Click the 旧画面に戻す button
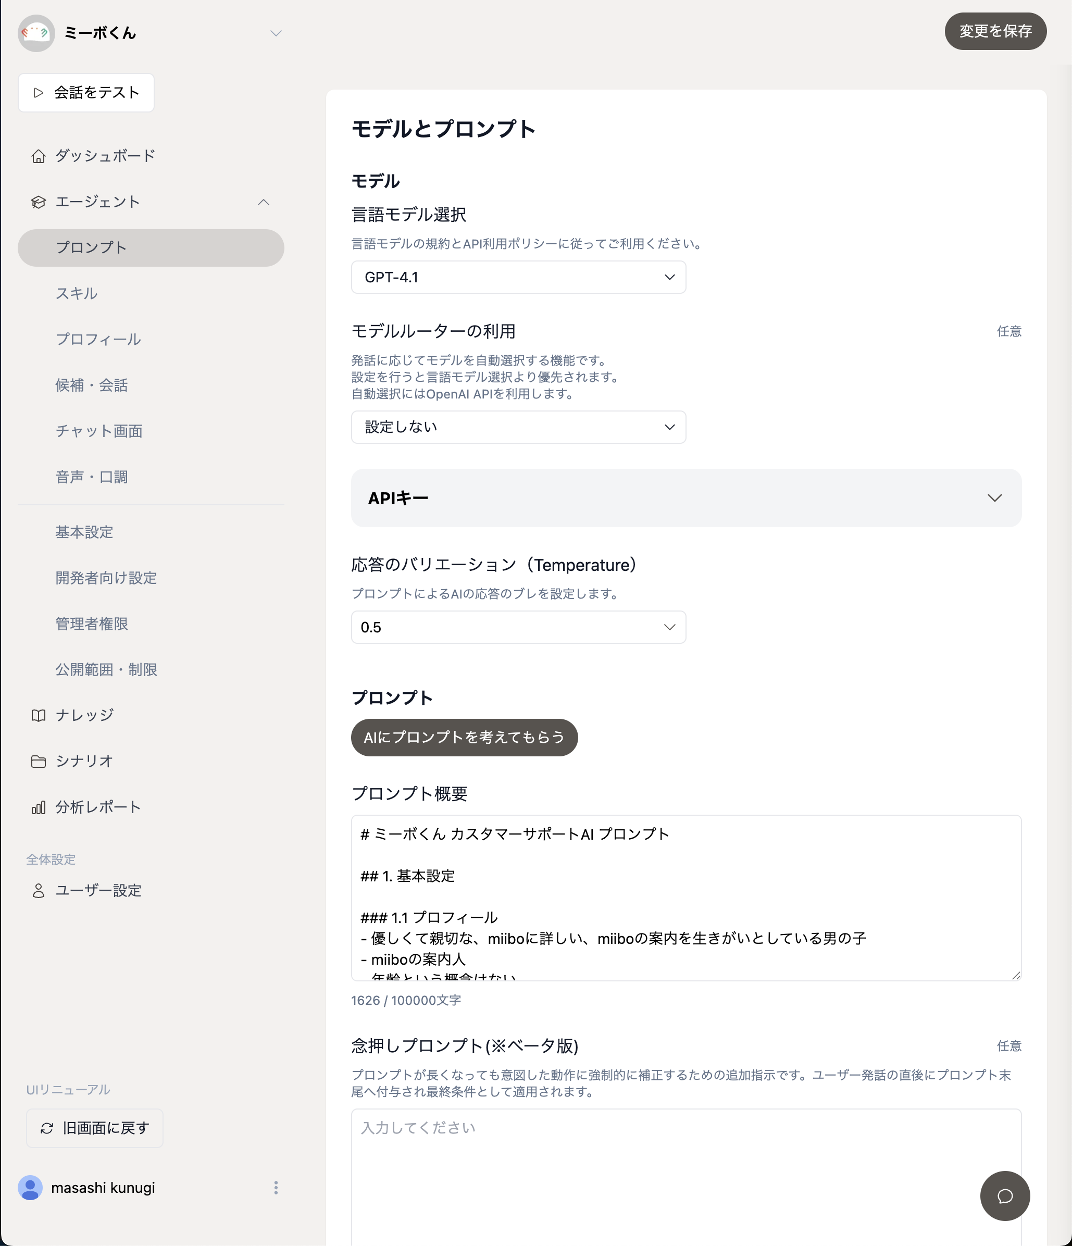The height and width of the screenshot is (1246, 1072). point(94,1128)
